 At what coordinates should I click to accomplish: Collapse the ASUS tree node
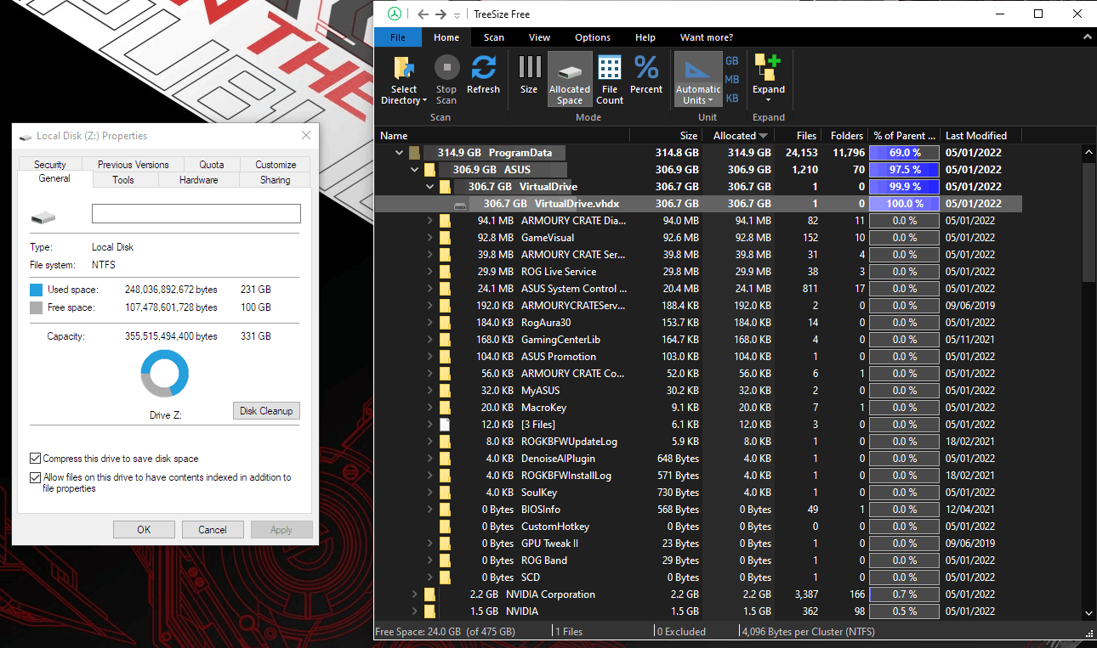(414, 170)
